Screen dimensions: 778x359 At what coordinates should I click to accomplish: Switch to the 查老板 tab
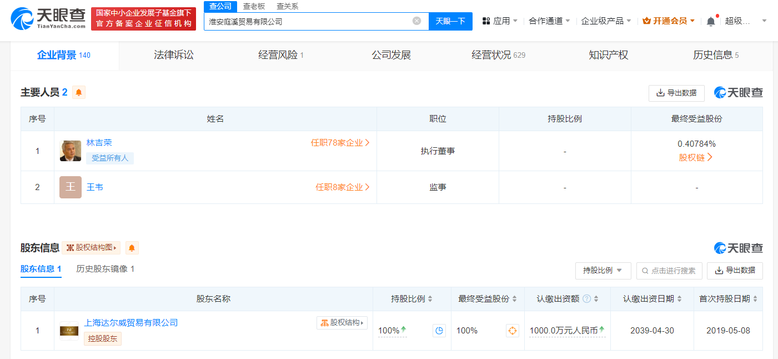pyautogui.click(x=255, y=6)
